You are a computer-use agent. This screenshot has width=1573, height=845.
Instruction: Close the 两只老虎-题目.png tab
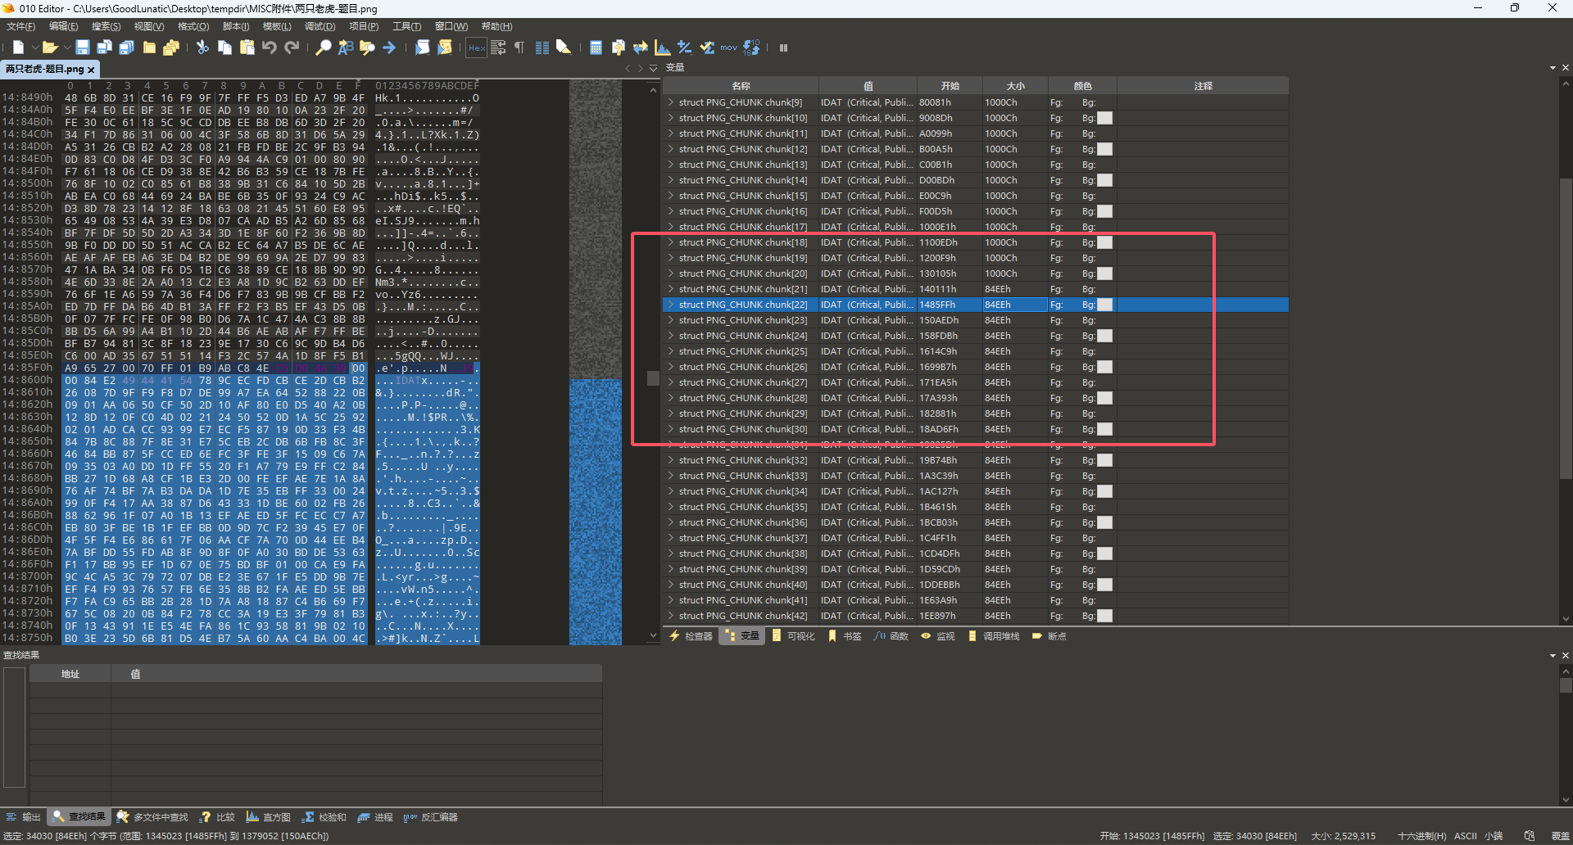pos(91,70)
